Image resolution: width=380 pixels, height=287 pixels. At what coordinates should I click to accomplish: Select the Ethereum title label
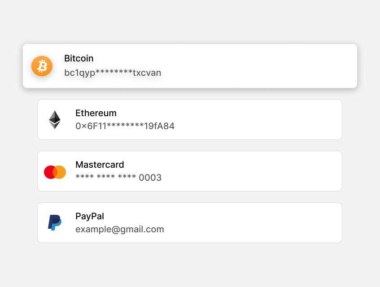(x=96, y=113)
